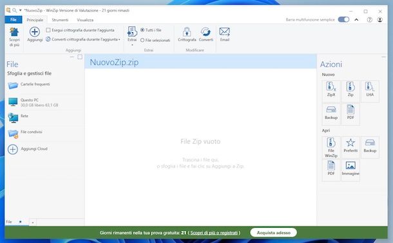The width and height of the screenshot is (393, 243).
Task: Click the Scopri di più icon
Action: [14, 32]
